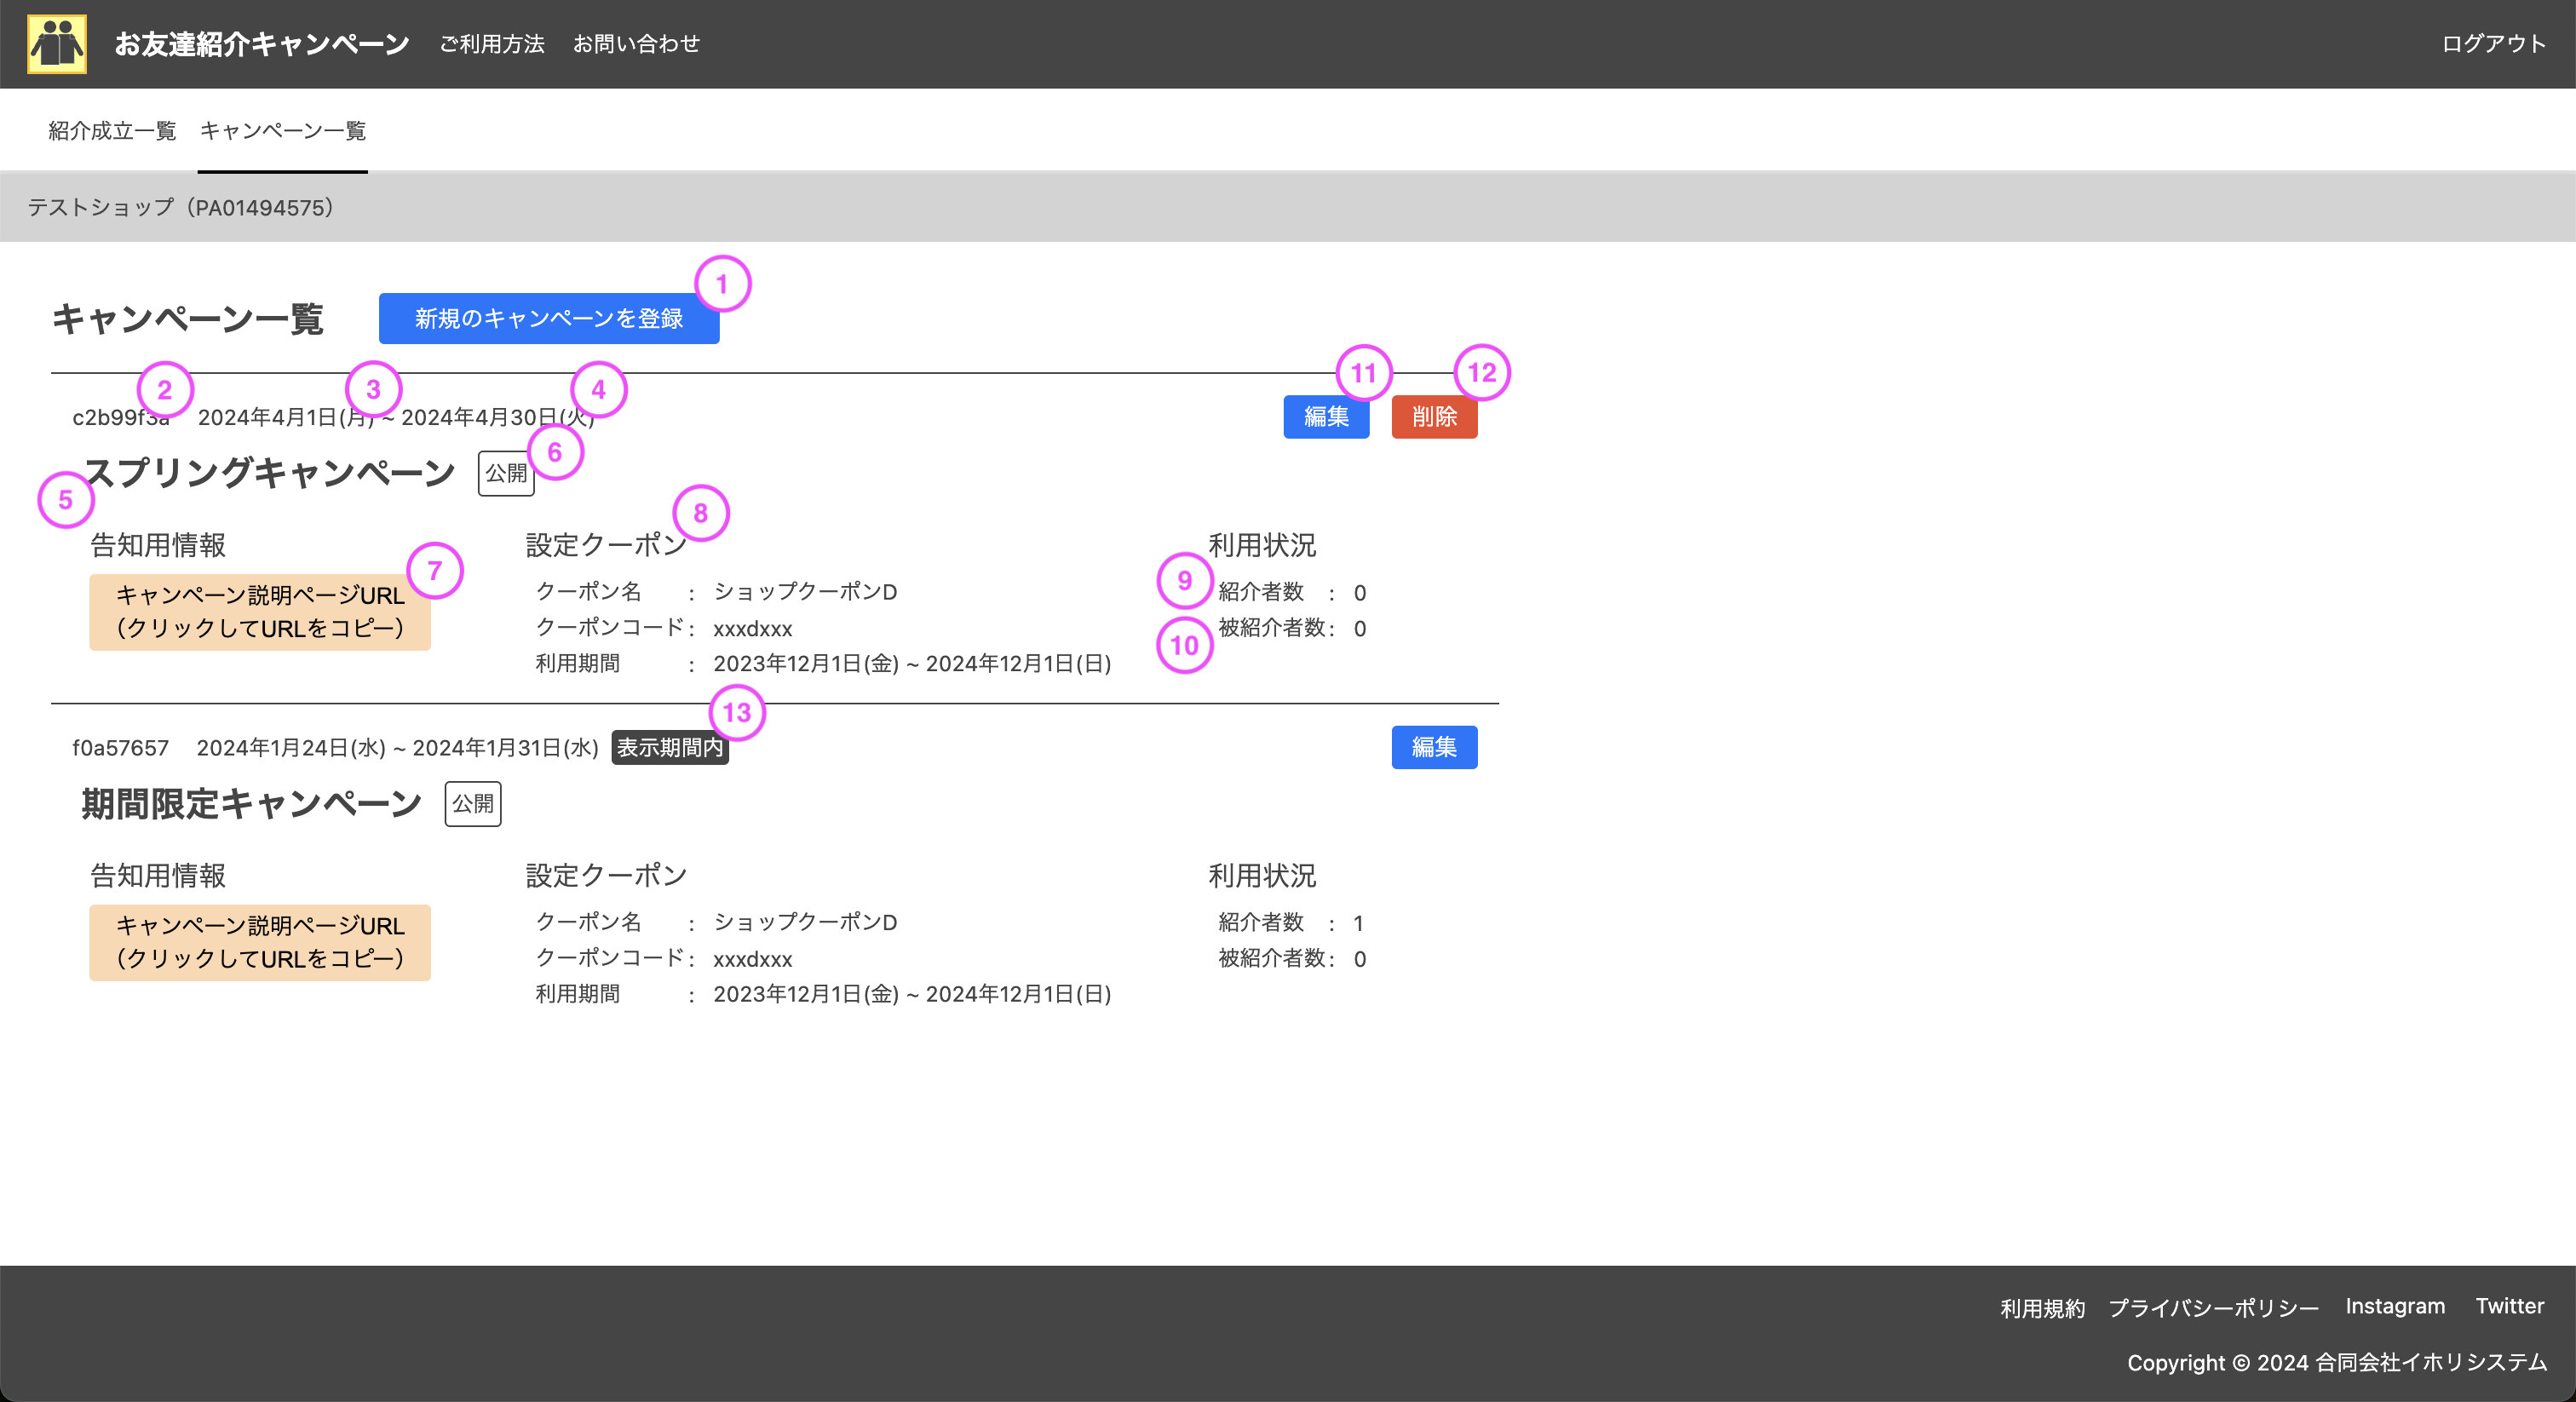Open the ご利用方法 page

[x=492, y=43]
